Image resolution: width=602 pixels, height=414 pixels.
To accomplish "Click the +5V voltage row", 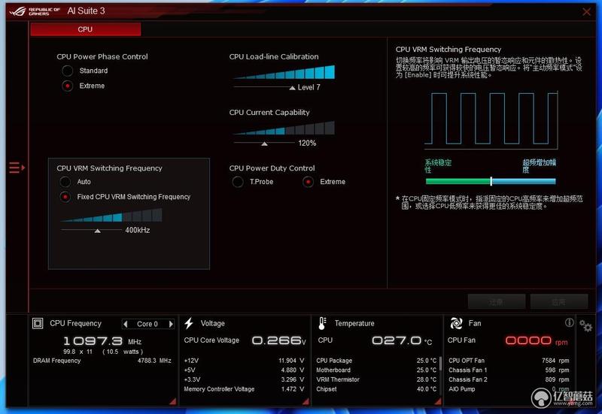I will 244,370.
